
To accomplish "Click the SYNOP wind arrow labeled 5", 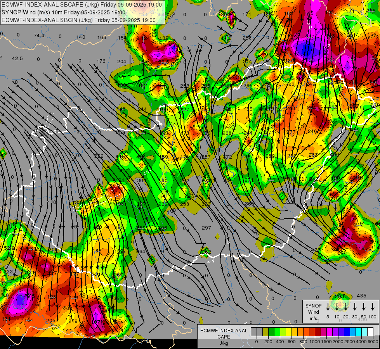I will coord(328,307).
